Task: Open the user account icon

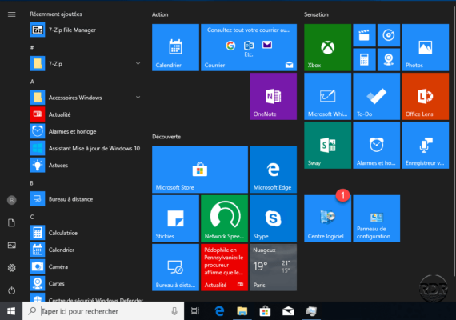Action: pyautogui.click(x=12, y=200)
